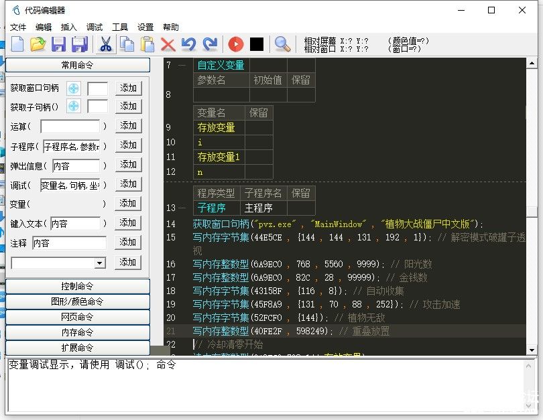Focus the 弹出信息 内容 input field

click(76, 166)
